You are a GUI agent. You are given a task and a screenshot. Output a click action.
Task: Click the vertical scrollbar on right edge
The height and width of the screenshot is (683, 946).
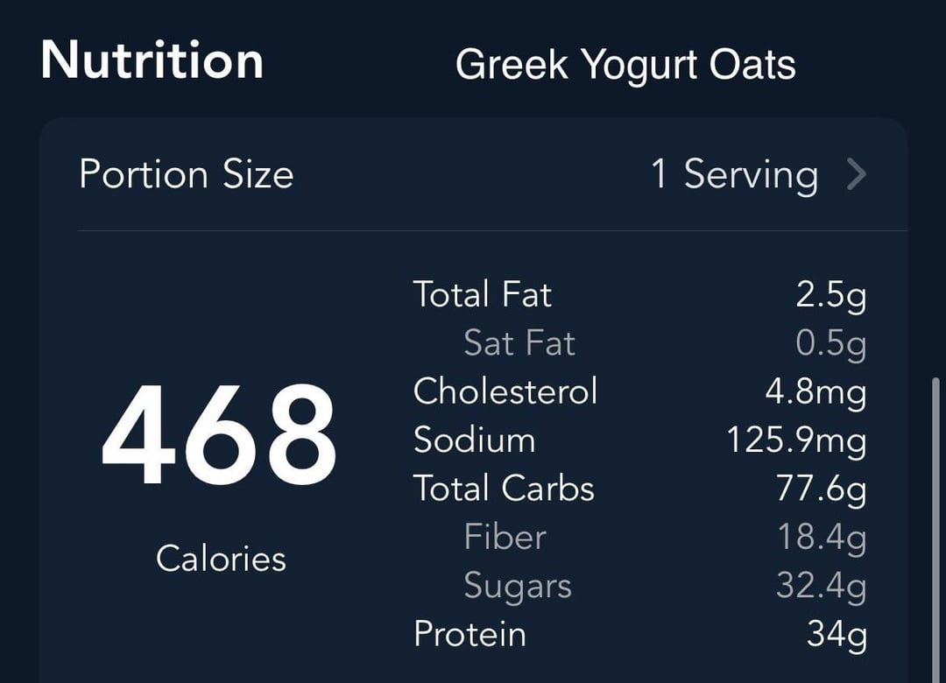935,530
